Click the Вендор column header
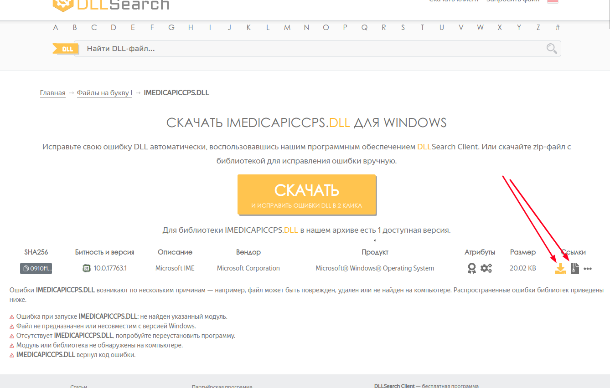The height and width of the screenshot is (388, 610). 248,252
